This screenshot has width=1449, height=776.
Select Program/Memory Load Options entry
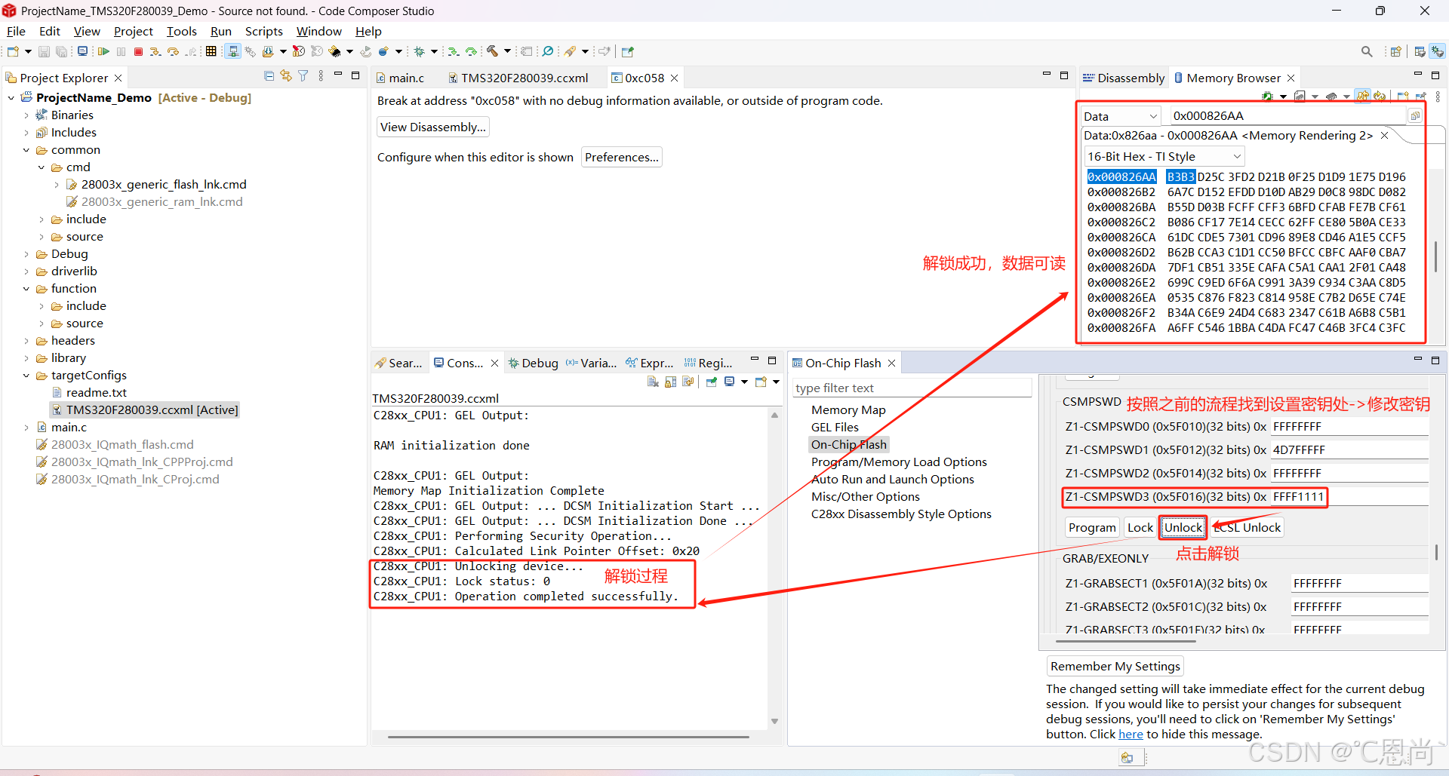tap(899, 462)
